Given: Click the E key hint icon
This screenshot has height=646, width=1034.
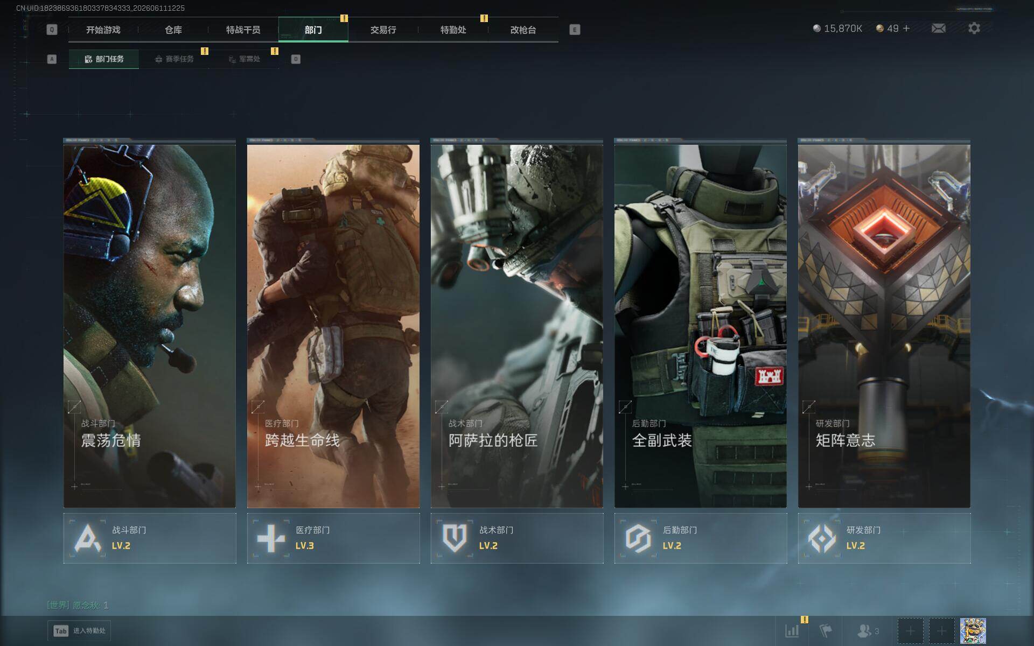Looking at the screenshot, I should tap(575, 30).
